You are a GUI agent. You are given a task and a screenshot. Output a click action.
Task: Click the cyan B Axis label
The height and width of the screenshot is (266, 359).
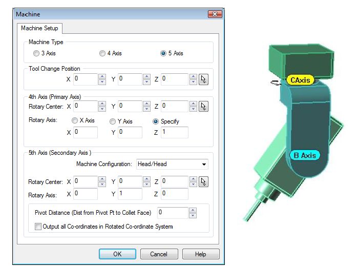click(304, 155)
